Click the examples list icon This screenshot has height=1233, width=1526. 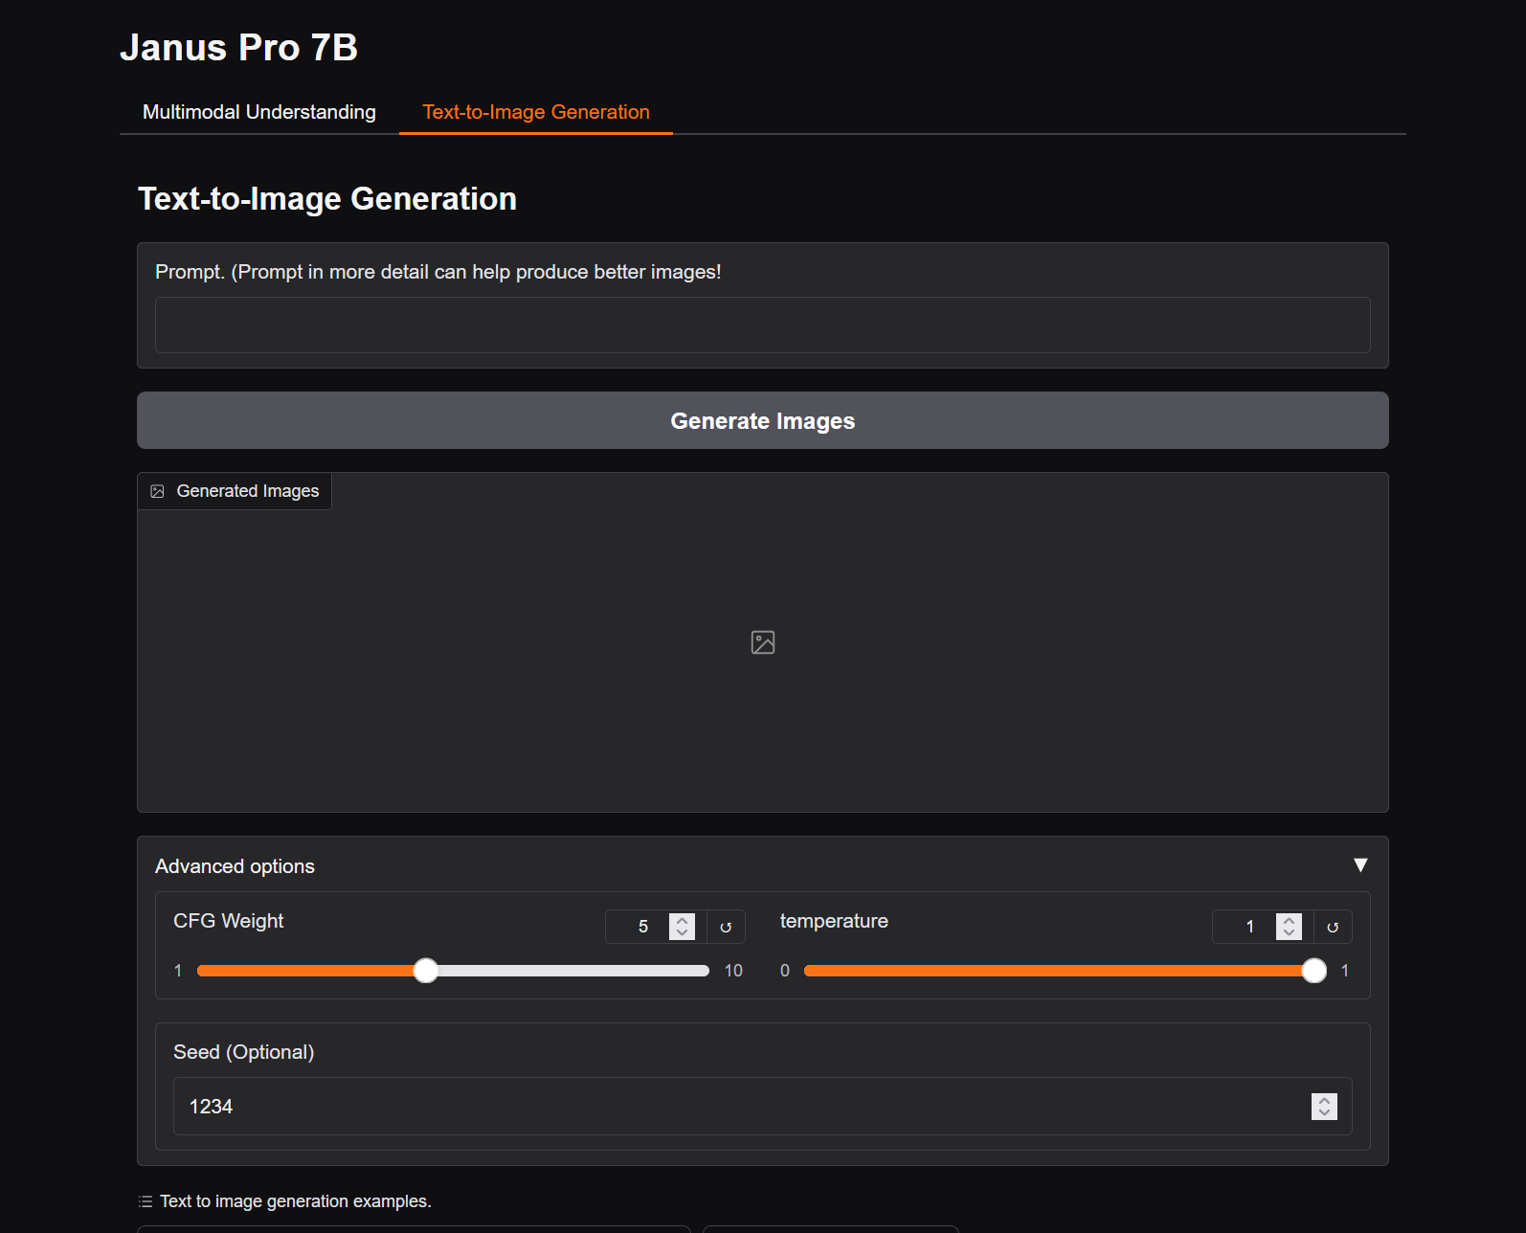click(146, 1201)
